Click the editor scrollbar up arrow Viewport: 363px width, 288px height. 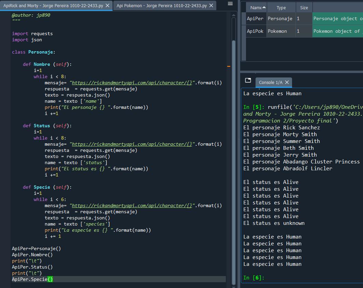[234, 15]
